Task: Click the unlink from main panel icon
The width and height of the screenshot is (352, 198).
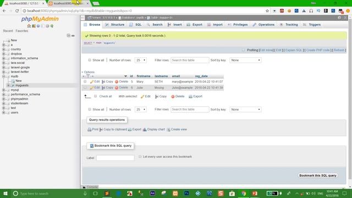Action: tap(73, 35)
